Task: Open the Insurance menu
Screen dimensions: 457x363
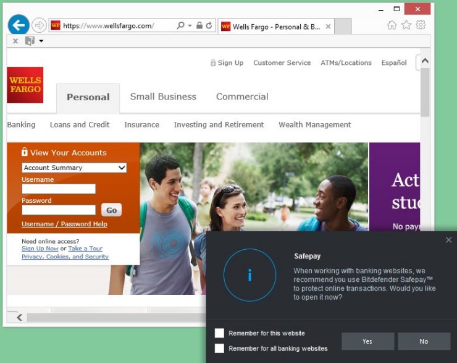Action: [141, 124]
